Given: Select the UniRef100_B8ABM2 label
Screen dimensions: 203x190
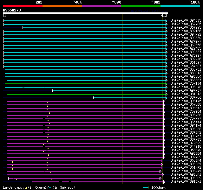Looking at the screenshot, I should click(186, 133).
